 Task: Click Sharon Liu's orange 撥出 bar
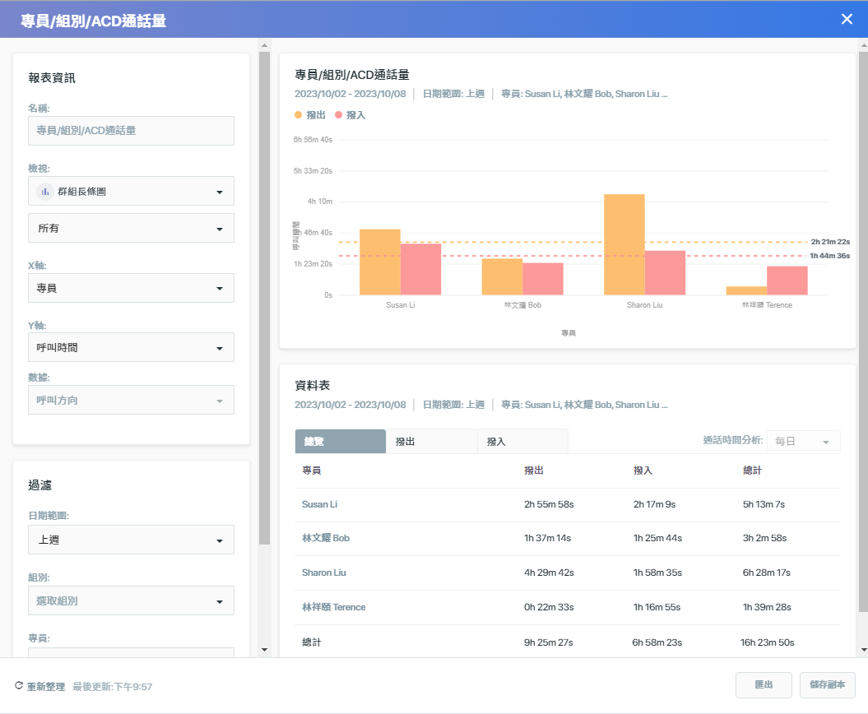coord(624,244)
